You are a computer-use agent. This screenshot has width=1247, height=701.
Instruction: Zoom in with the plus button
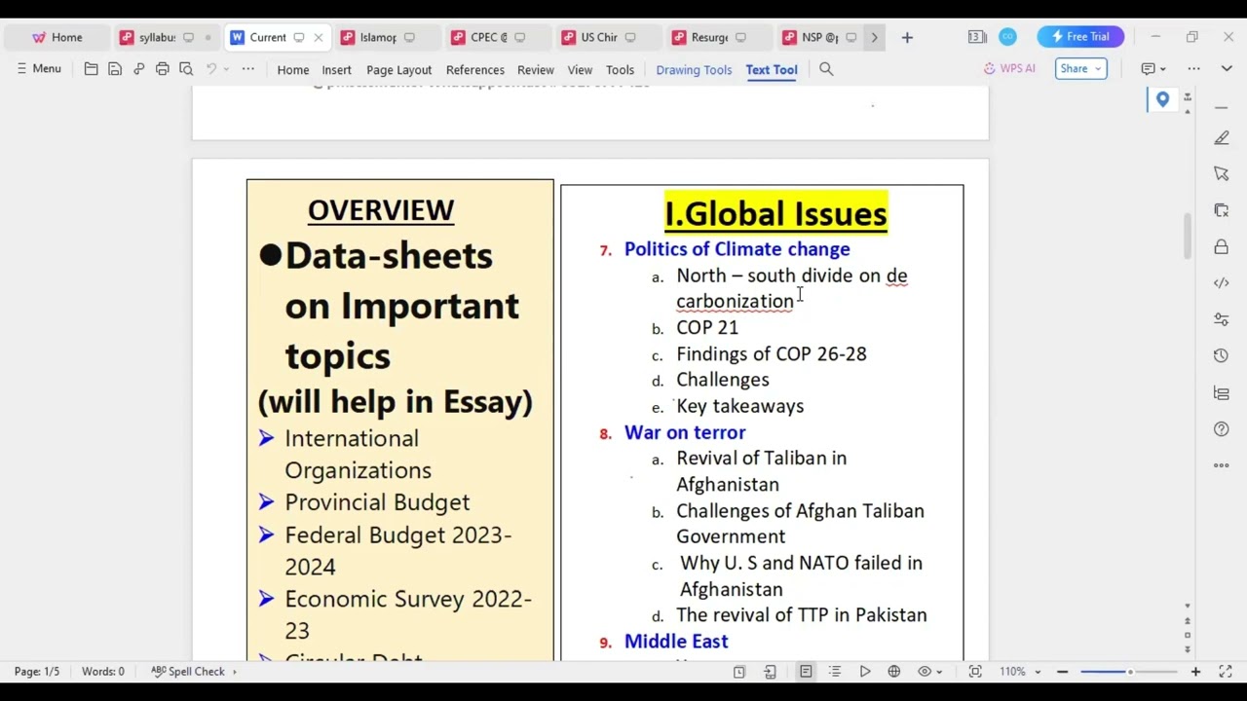(x=1195, y=671)
